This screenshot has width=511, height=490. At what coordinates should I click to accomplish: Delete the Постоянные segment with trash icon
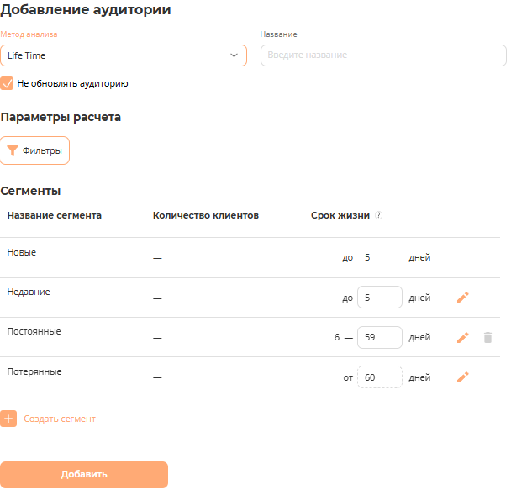point(487,337)
